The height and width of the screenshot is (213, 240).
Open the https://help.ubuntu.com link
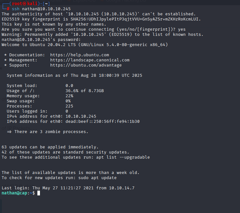(80, 55)
